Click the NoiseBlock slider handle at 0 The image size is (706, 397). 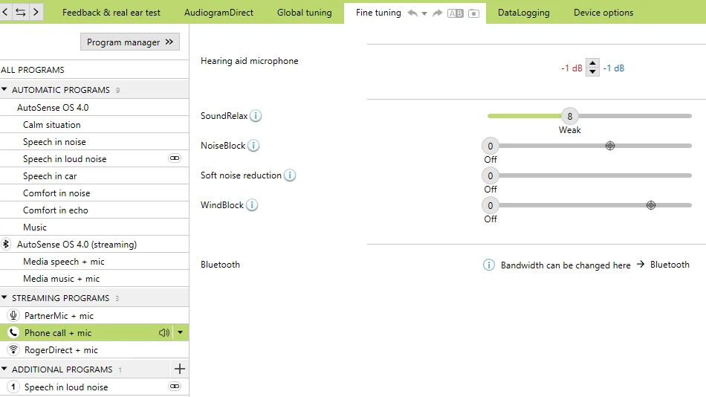(x=490, y=146)
